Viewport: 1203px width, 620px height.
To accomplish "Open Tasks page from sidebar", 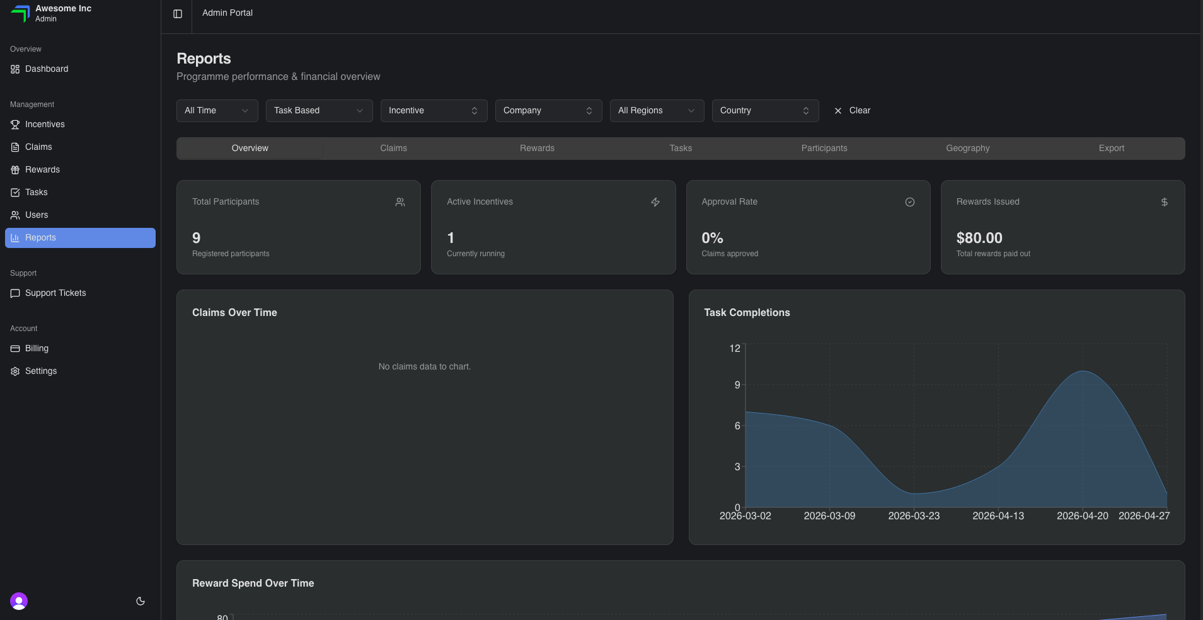I will coord(81,193).
